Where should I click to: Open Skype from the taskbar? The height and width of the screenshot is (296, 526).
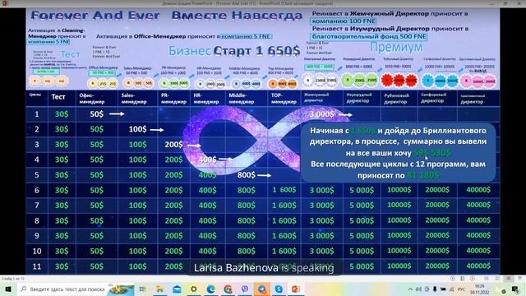tap(279, 289)
